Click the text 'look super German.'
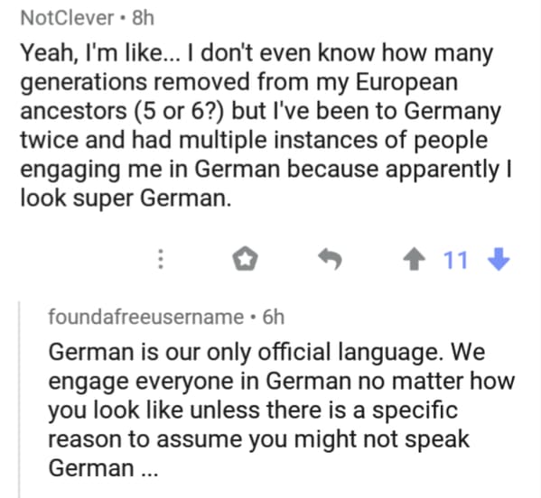Viewport: 541px width, 498px height. tap(126, 198)
